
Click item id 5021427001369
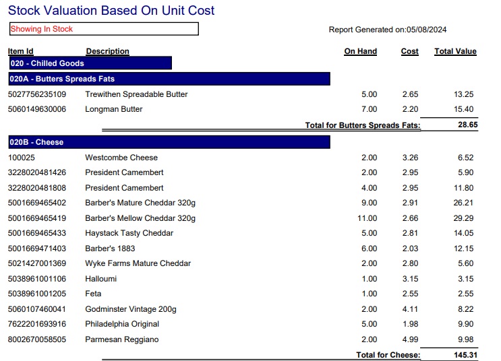pyautogui.click(x=37, y=263)
